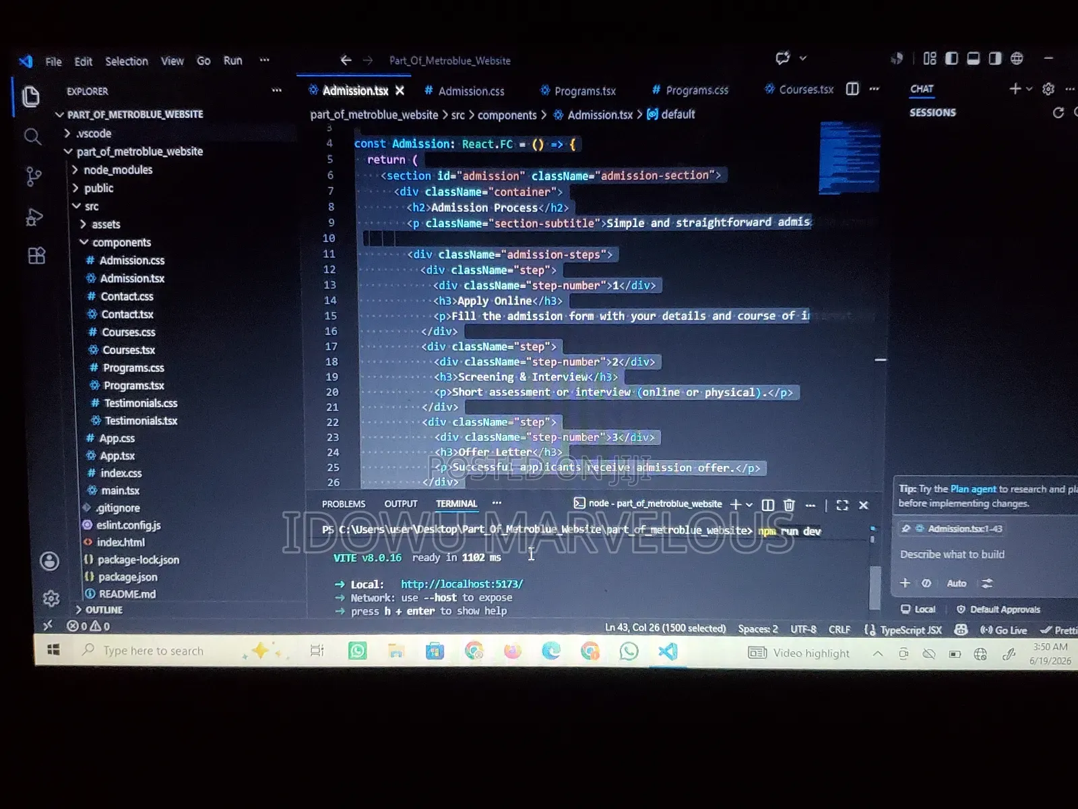Open the Copilot title bar dropdown
This screenshot has height=809, width=1078.
point(803,59)
